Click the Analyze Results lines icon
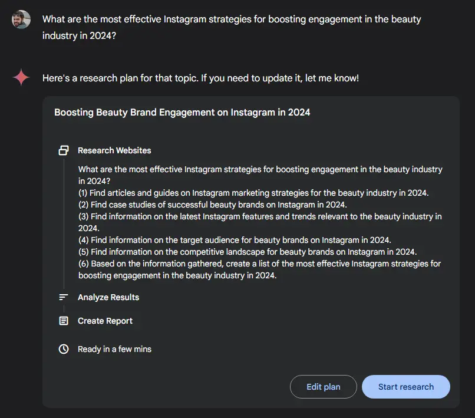This screenshot has width=475, height=418. [x=64, y=297]
